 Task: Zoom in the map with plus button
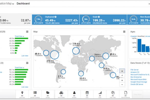tap(122, 80)
